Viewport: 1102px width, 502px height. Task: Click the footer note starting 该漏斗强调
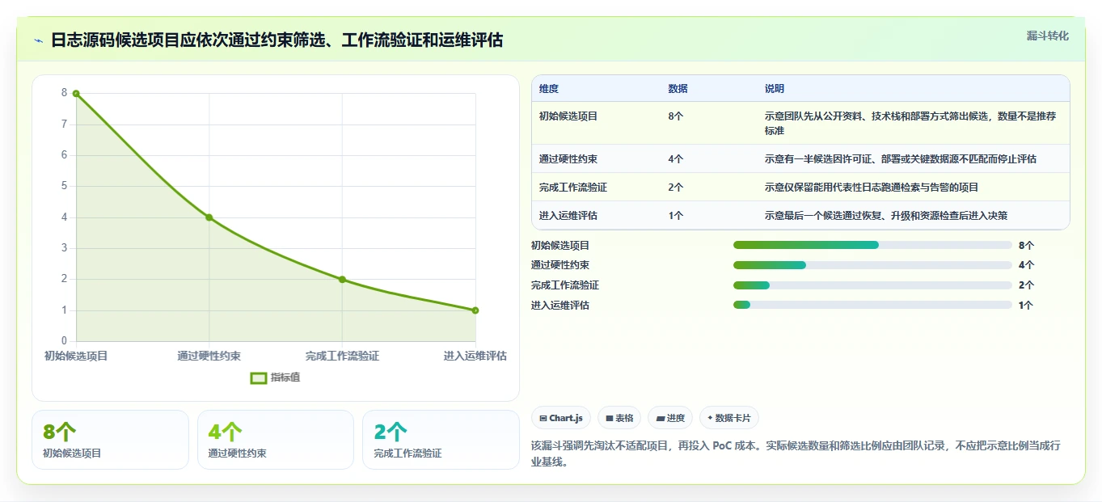796,453
